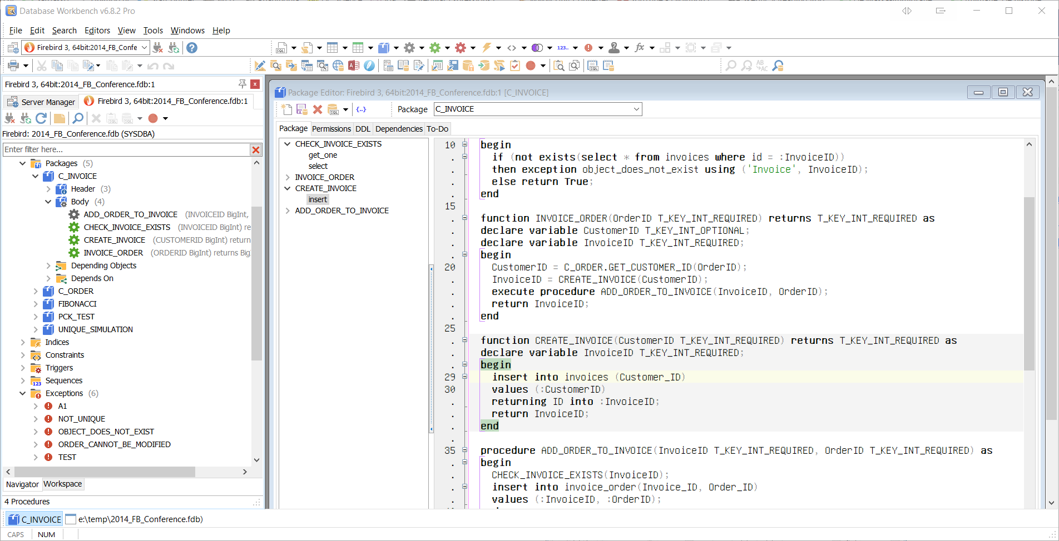This screenshot has height=541, width=1059.
Task: Click the Save package icon in editor
Action: click(302, 109)
